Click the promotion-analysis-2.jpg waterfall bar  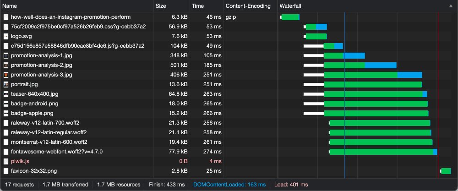point(360,65)
